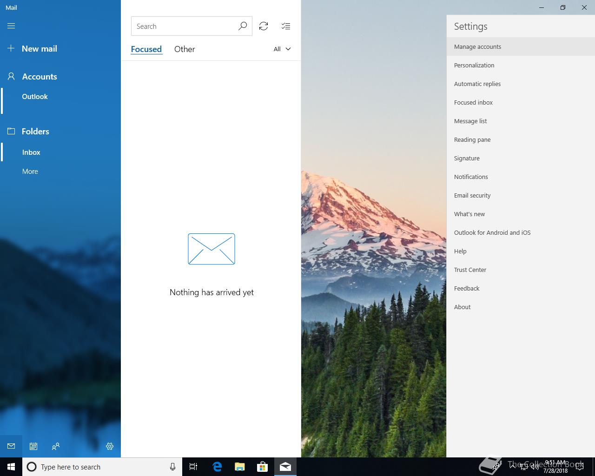The image size is (595, 476).
Task: Switch to Calendar app icon
Action: pyautogui.click(x=33, y=446)
